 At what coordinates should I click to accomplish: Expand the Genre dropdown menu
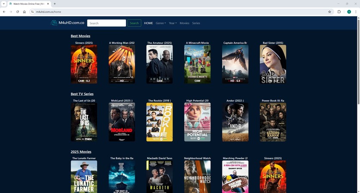coord(160,23)
